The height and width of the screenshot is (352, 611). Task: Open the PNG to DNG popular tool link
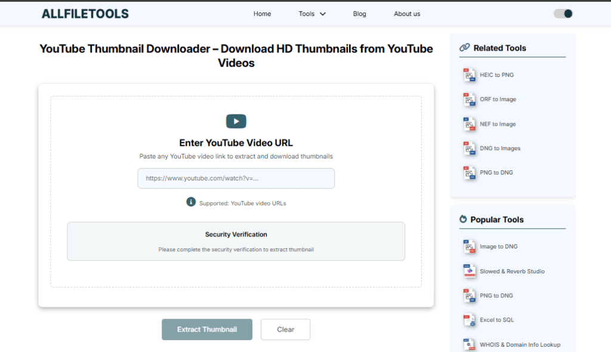[496, 295]
